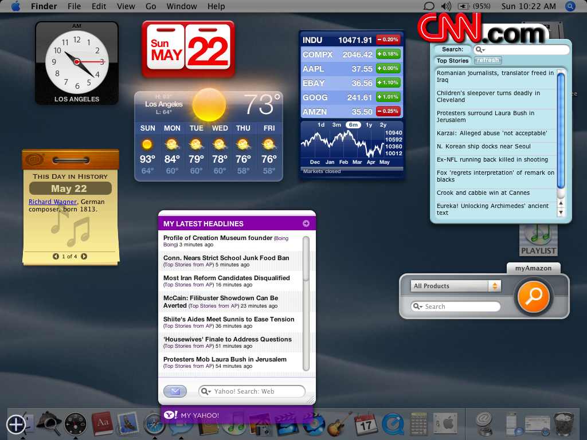Open the Apple menu

click(15, 6)
